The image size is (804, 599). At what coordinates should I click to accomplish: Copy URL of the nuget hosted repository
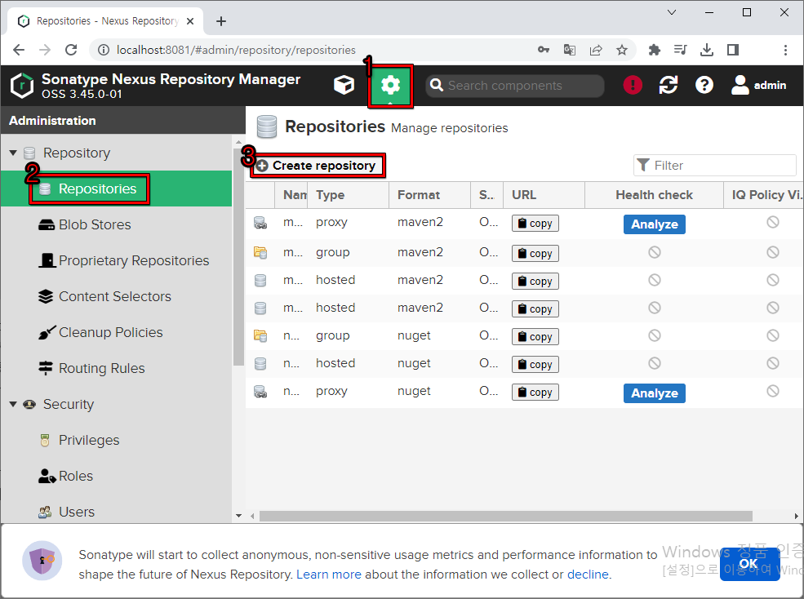tap(535, 365)
